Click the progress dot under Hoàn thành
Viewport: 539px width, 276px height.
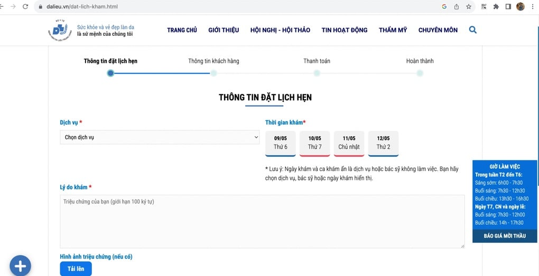click(420, 73)
